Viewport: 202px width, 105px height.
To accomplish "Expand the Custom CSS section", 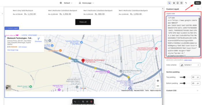I will (182, 91).
